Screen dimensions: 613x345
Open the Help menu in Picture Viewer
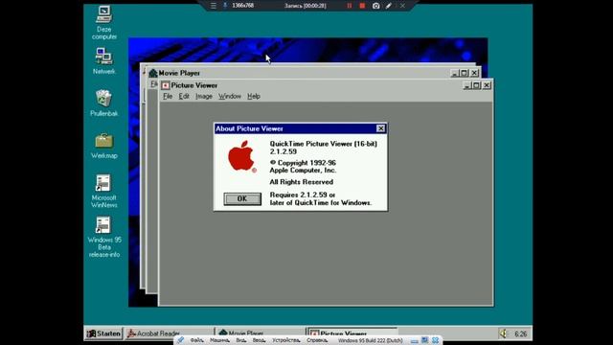pos(254,96)
